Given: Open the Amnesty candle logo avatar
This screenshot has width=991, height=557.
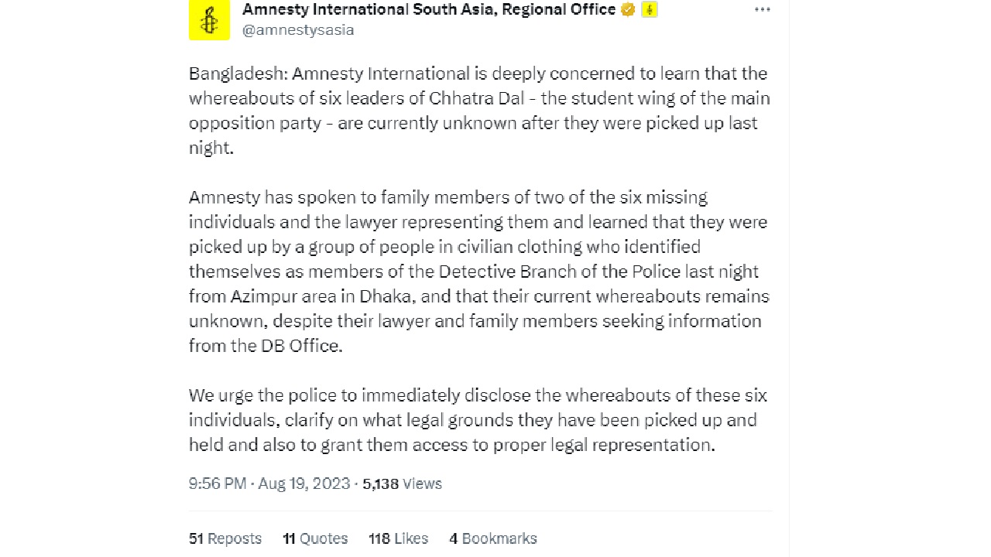Looking at the screenshot, I should 209,19.
